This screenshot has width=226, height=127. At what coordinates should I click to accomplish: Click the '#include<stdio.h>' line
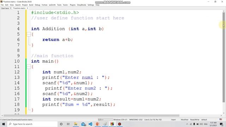(55, 13)
